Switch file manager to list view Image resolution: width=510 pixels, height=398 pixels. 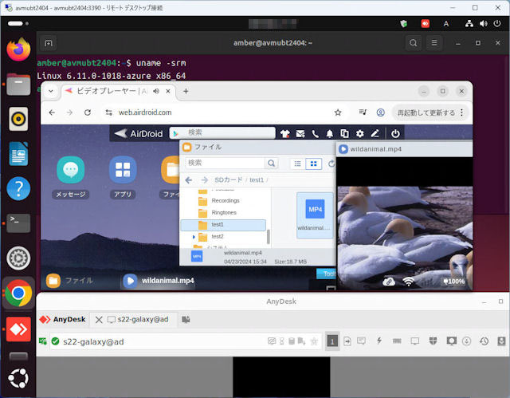(x=297, y=164)
